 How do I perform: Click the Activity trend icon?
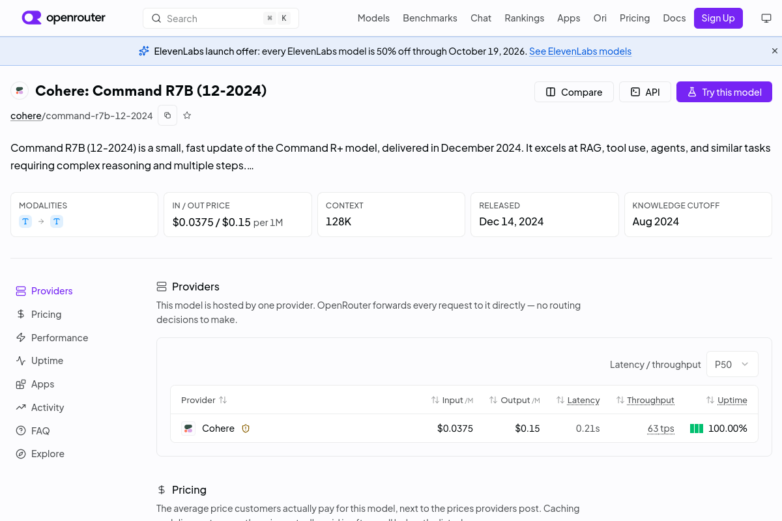coord(21,407)
